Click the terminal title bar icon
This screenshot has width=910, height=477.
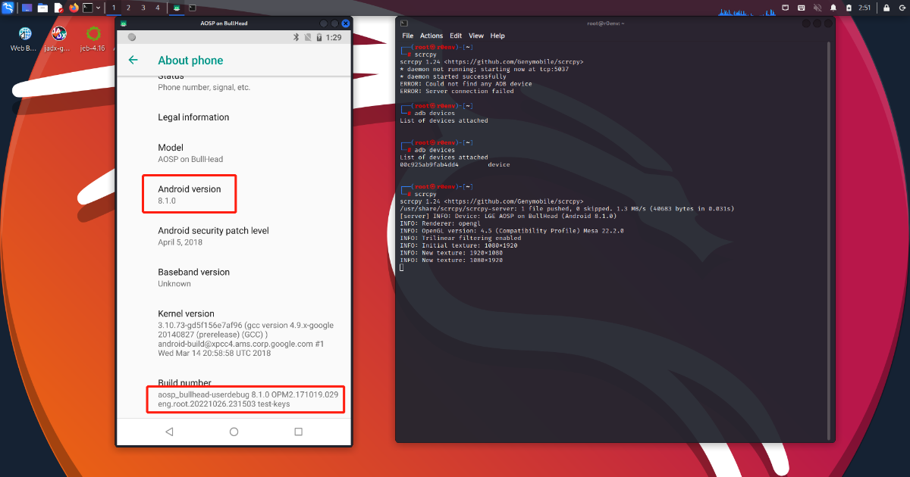tap(404, 23)
